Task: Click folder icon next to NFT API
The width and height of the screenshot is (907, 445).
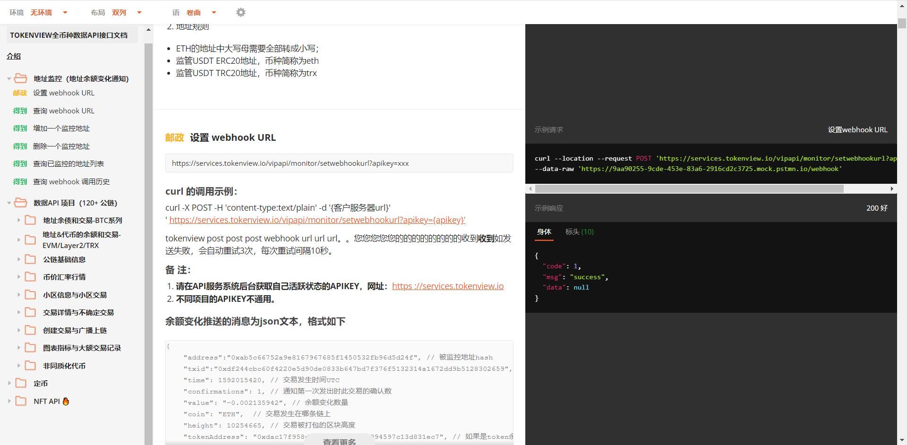Action: tap(21, 401)
